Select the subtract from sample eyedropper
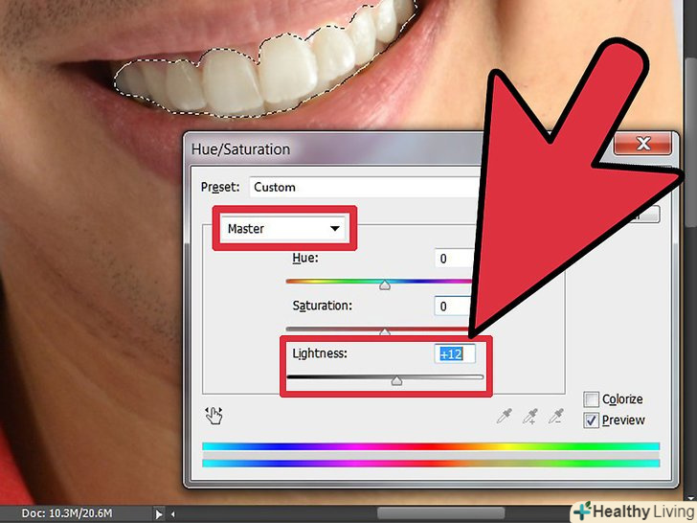697x523 pixels. pos(556,416)
